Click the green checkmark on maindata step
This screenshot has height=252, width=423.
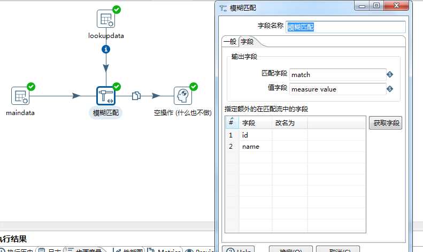tap(31, 87)
